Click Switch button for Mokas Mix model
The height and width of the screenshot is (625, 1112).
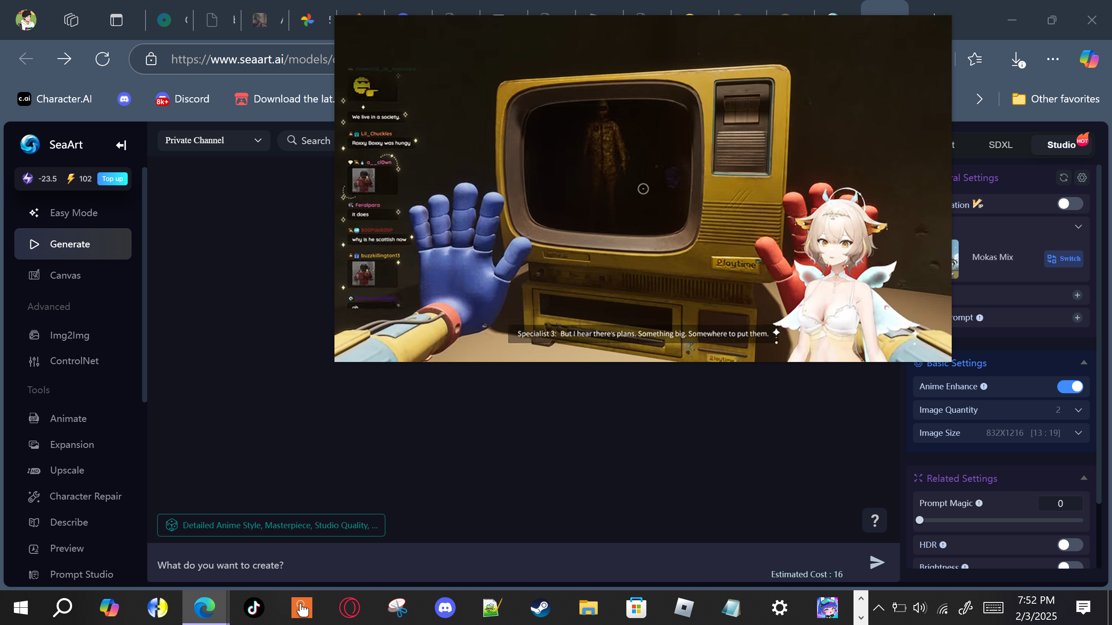pyautogui.click(x=1063, y=259)
